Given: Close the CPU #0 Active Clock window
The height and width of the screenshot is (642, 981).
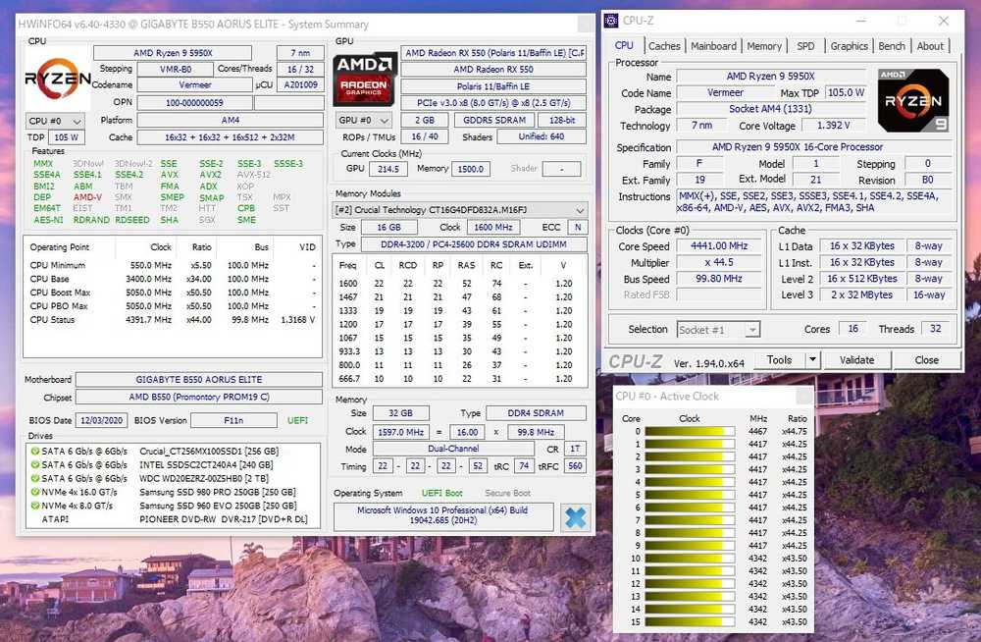Looking at the screenshot, I should (804, 396).
